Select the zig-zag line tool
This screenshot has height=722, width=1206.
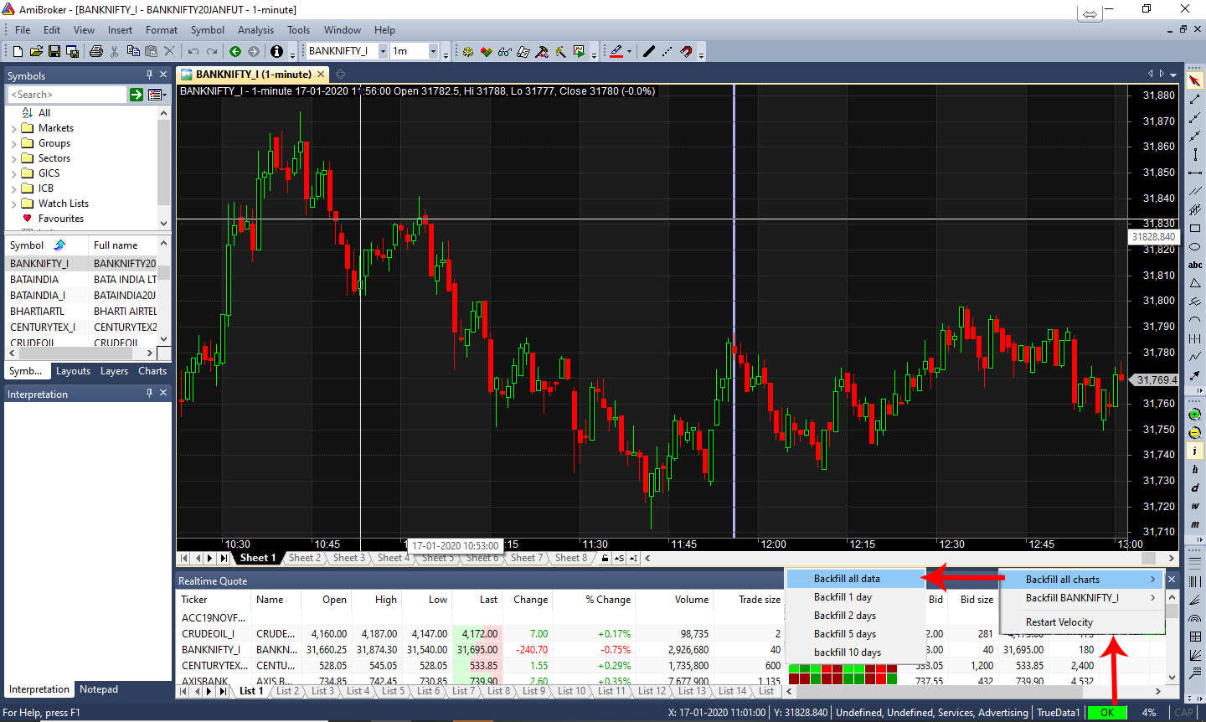click(x=1195, y=357)
